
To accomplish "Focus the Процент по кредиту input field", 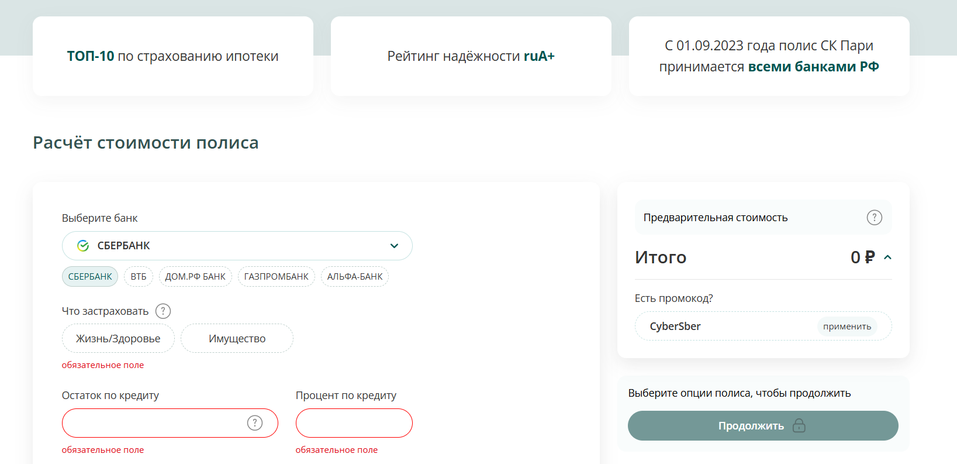I will (354, 423).
